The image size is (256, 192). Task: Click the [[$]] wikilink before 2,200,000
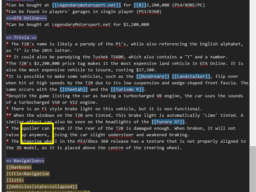(140, 5)
